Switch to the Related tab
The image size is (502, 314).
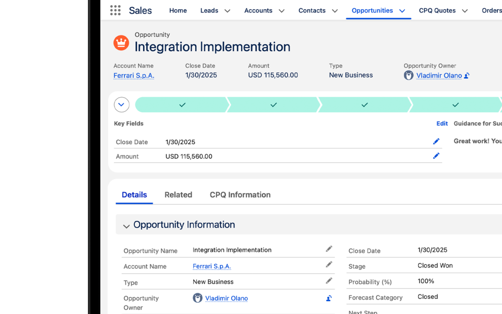178,195
